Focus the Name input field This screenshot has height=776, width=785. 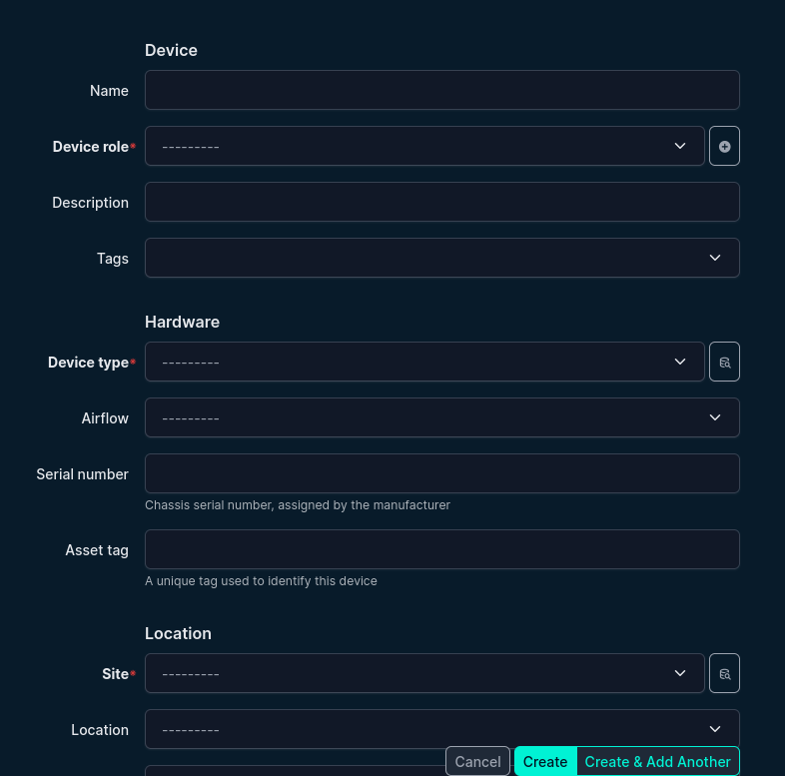(441, 90)
